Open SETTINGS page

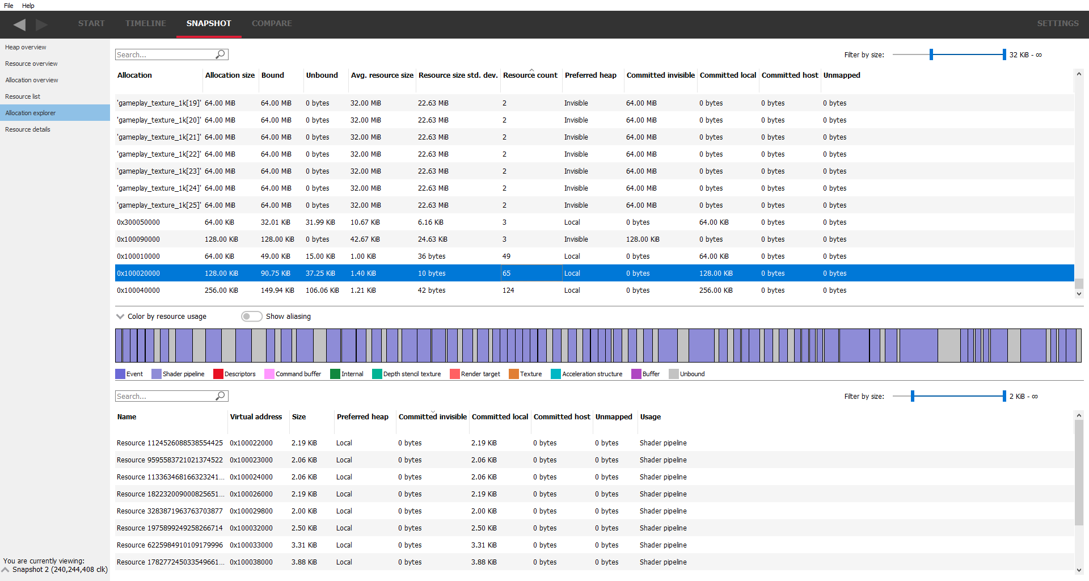pyautogui.click(x=1057, y=24)
